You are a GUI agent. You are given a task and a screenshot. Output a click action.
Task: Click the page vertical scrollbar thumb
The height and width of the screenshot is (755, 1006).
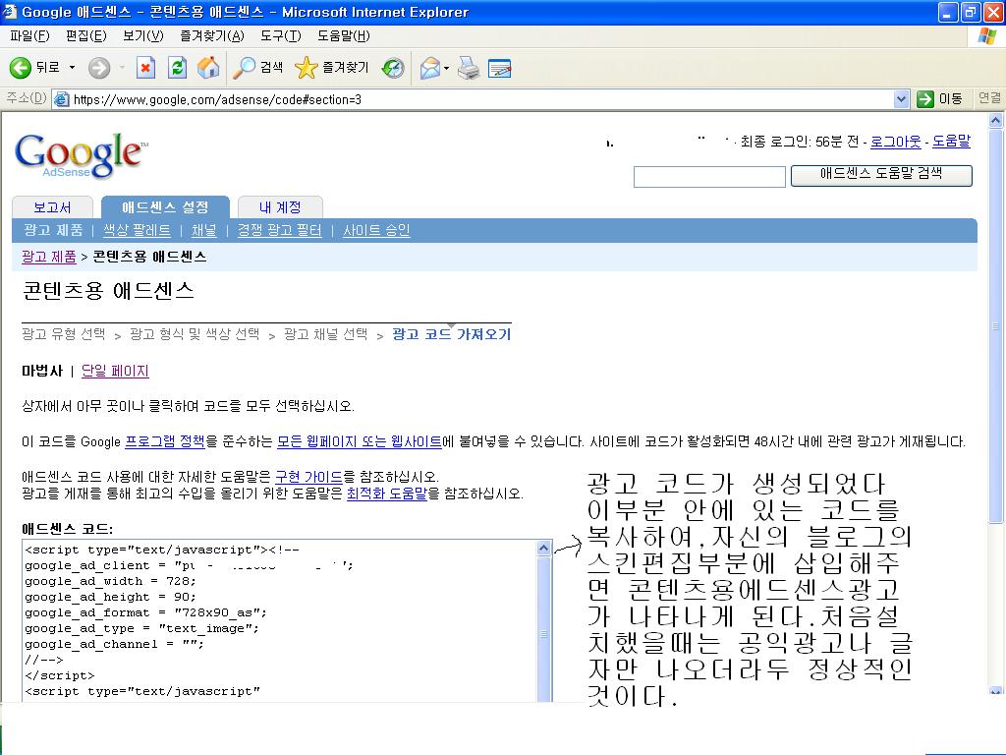pos(996,325)
